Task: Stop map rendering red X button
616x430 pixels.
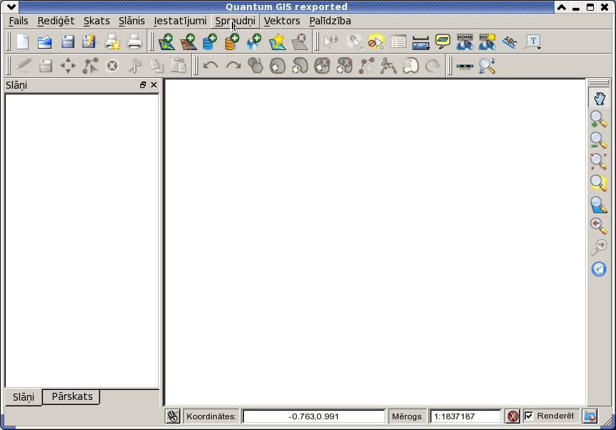Action: point(513,416)
